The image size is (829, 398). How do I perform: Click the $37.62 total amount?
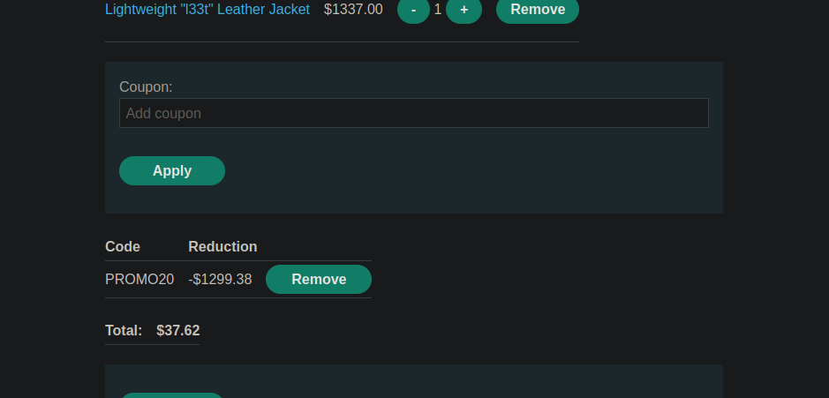pos(178,330)
